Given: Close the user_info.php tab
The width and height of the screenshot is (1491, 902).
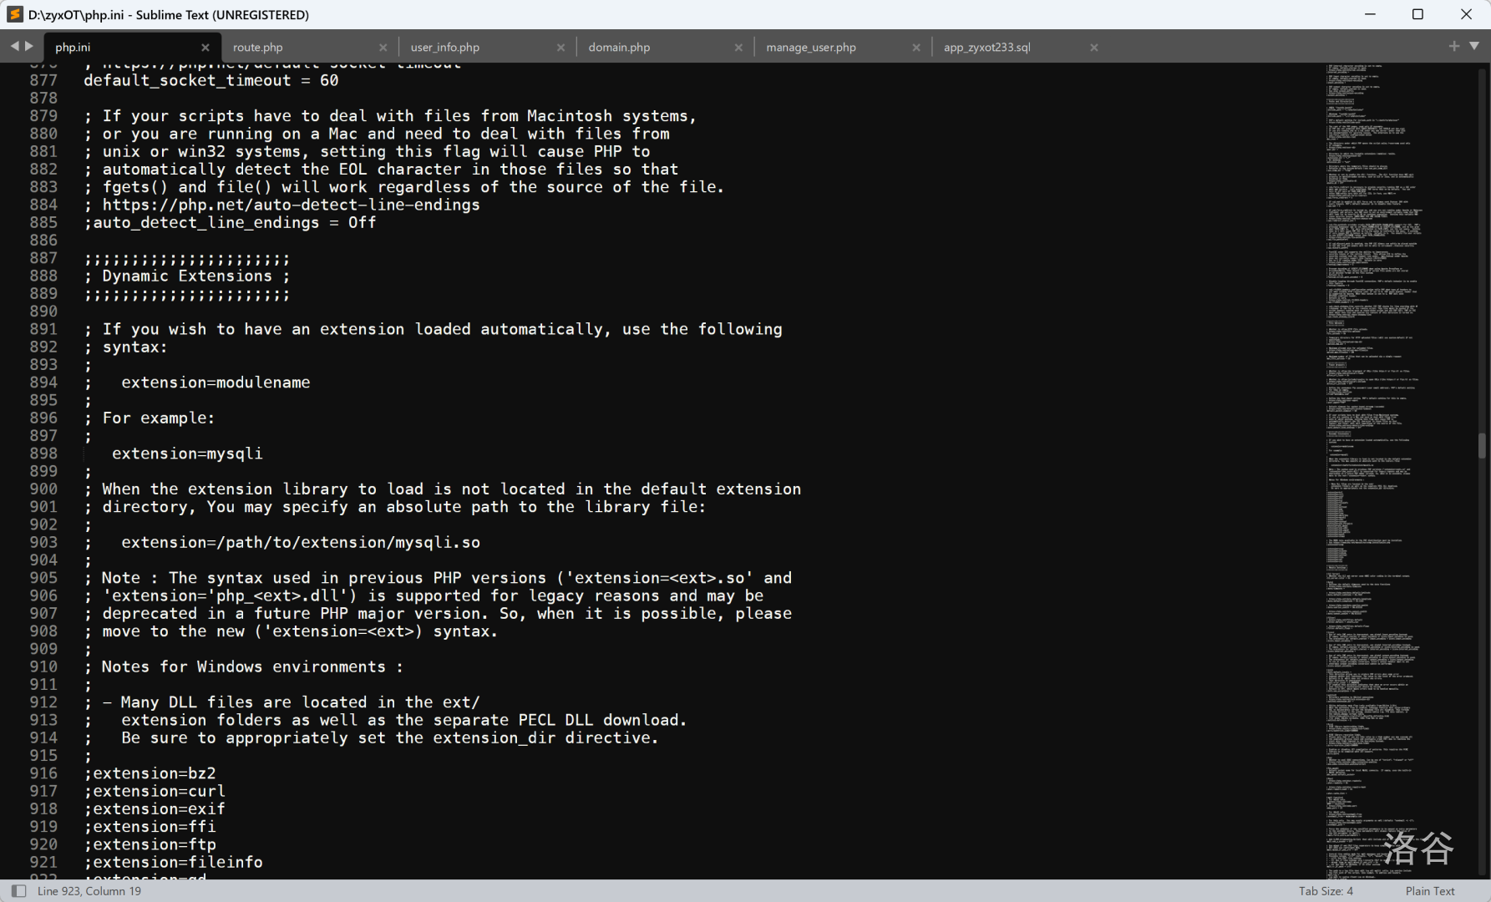Looking at the screenshot, I should (x=560, y=48).
